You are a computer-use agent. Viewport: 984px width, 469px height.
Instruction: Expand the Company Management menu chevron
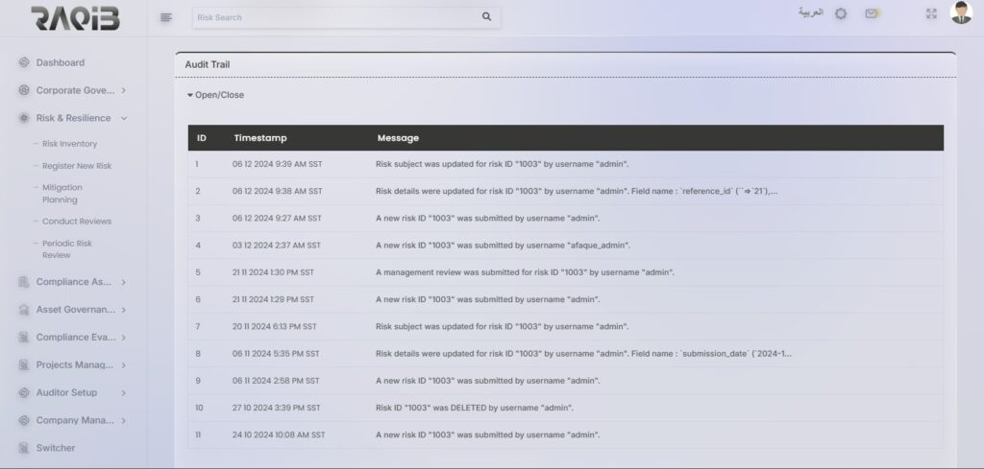tap(124, 421)
